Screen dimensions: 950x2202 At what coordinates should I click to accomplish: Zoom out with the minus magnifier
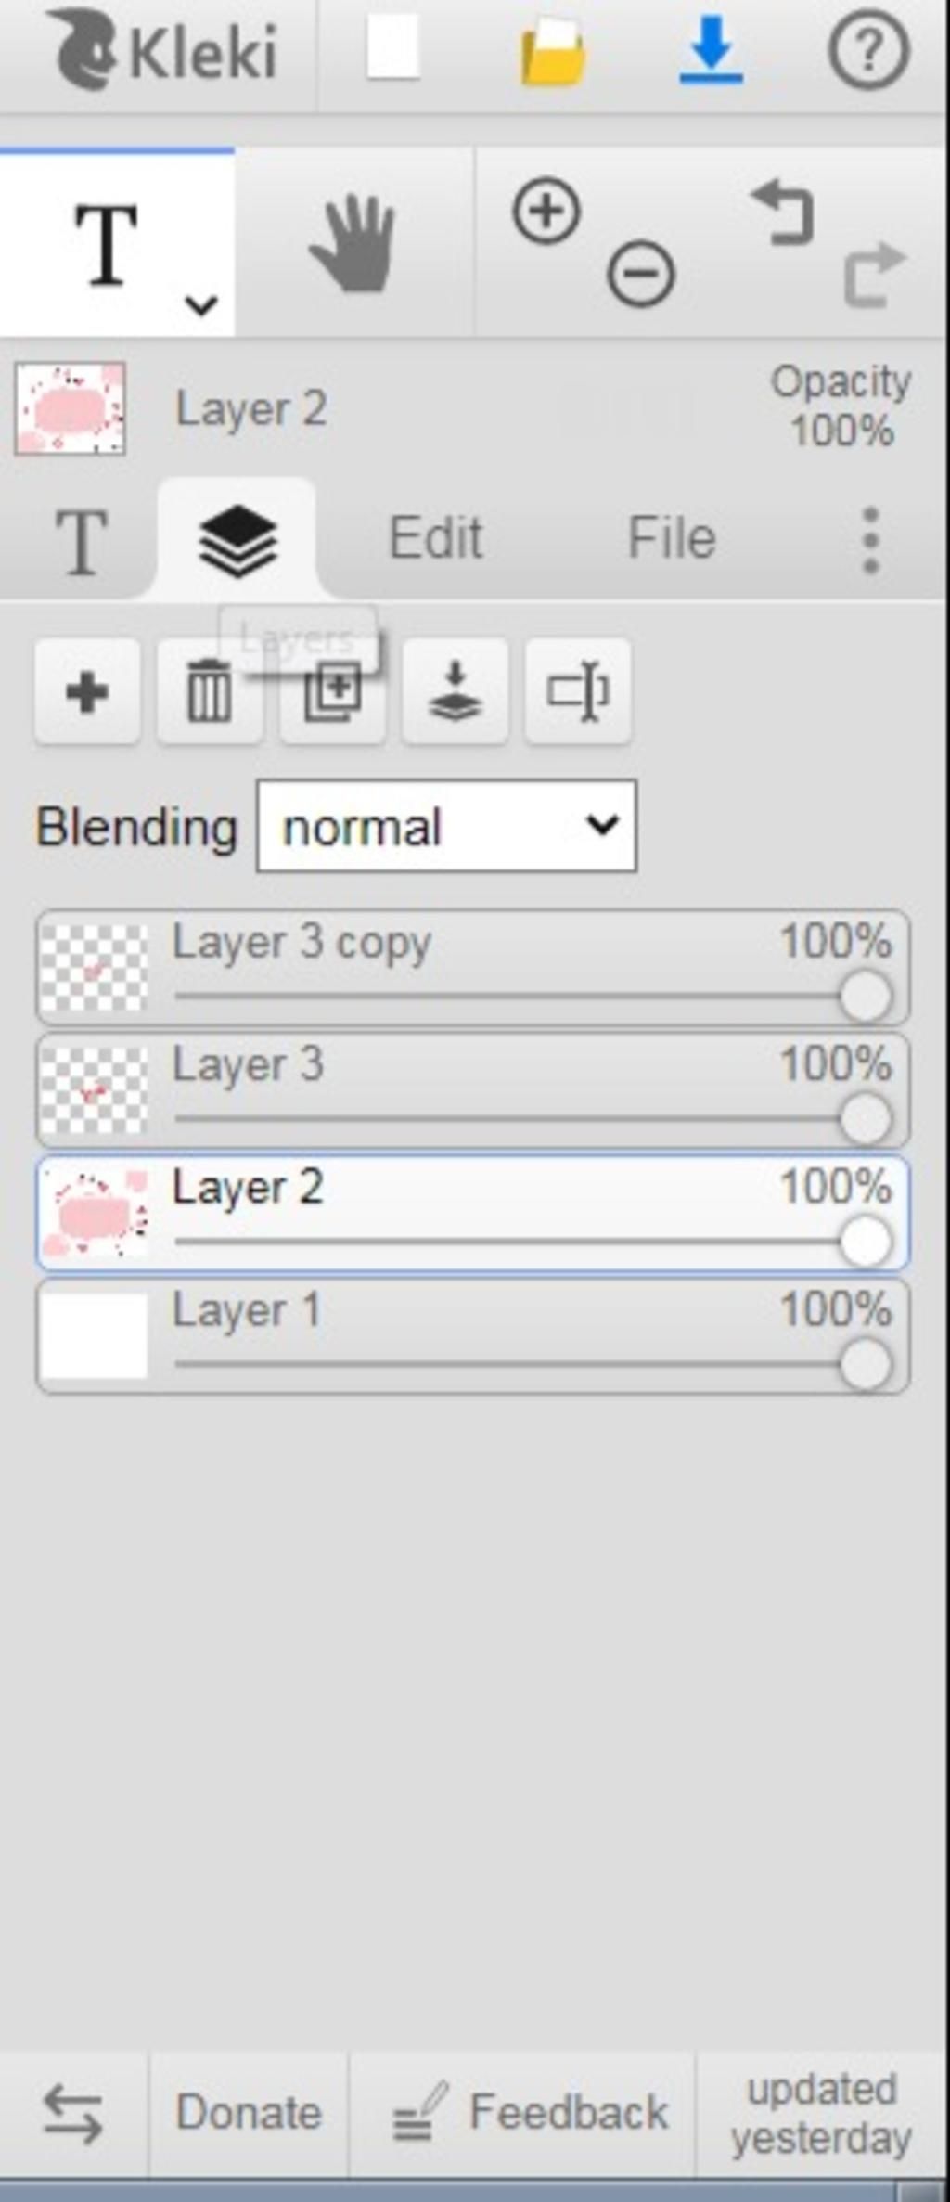point(641,274)
